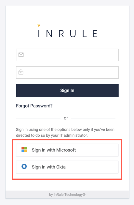This screenshot has height=205, width=134.
Task: Open the Forgot Password? link
Action: tap(34, 106)
